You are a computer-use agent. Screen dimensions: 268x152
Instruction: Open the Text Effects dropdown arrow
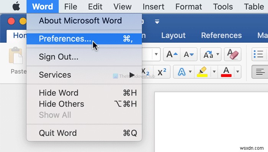[190, 72]
